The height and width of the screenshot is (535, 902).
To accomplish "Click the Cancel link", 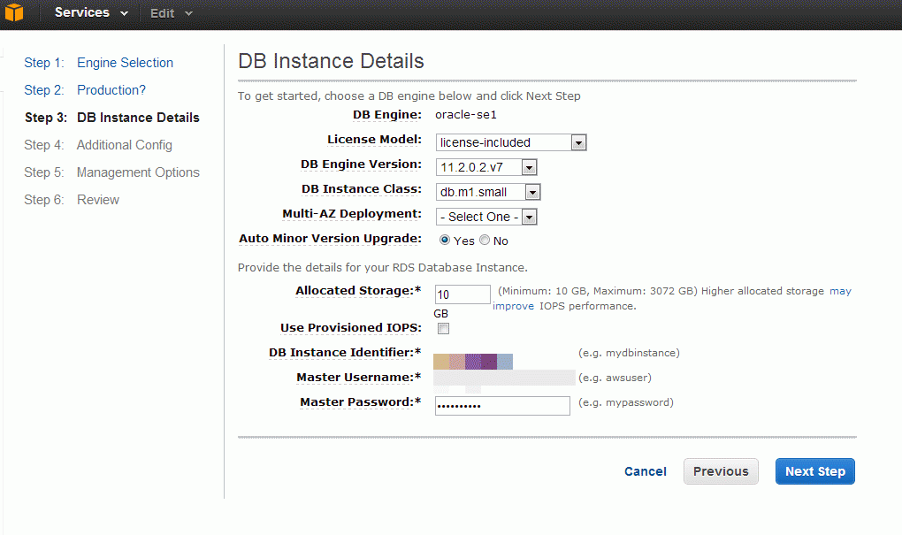I will pos(646,471).
